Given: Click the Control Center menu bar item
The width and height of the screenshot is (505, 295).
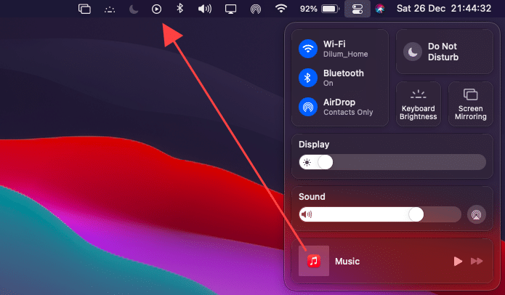Looking at the screenshot, I should point(357,9).
